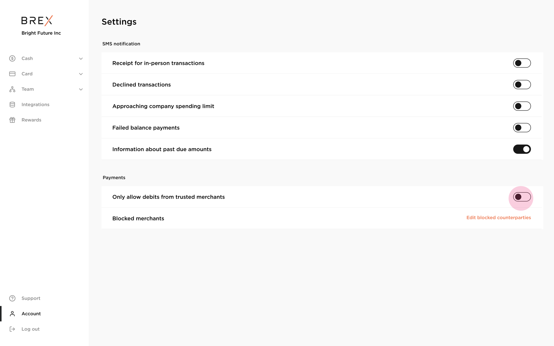Open Edit blocked counterparties link
Image resolution: width=554 pixels, height=346 pixels.
tap(499, 217)
